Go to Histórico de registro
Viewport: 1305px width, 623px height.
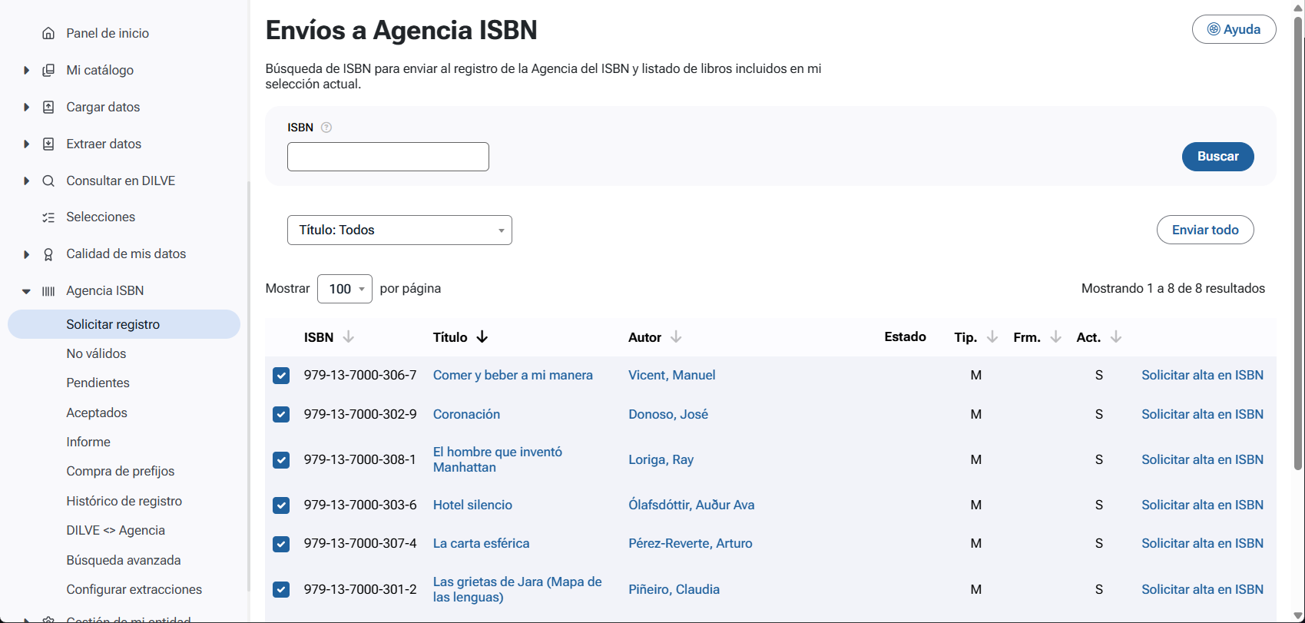[x=124, y=501]
